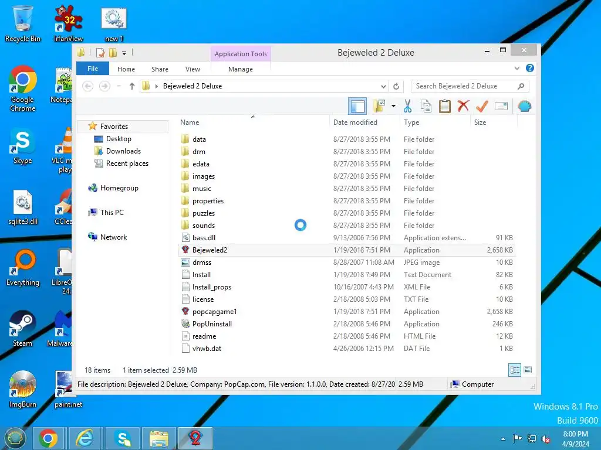The image size is (601, 450).
Task: Click Bejeweled 2 Deluxe breadcrumb in address bar
Action: point(193,86)
